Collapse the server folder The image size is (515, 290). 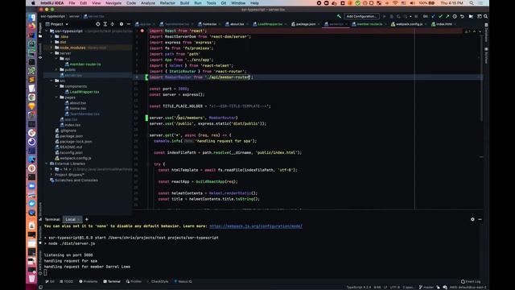click(51, 53)
